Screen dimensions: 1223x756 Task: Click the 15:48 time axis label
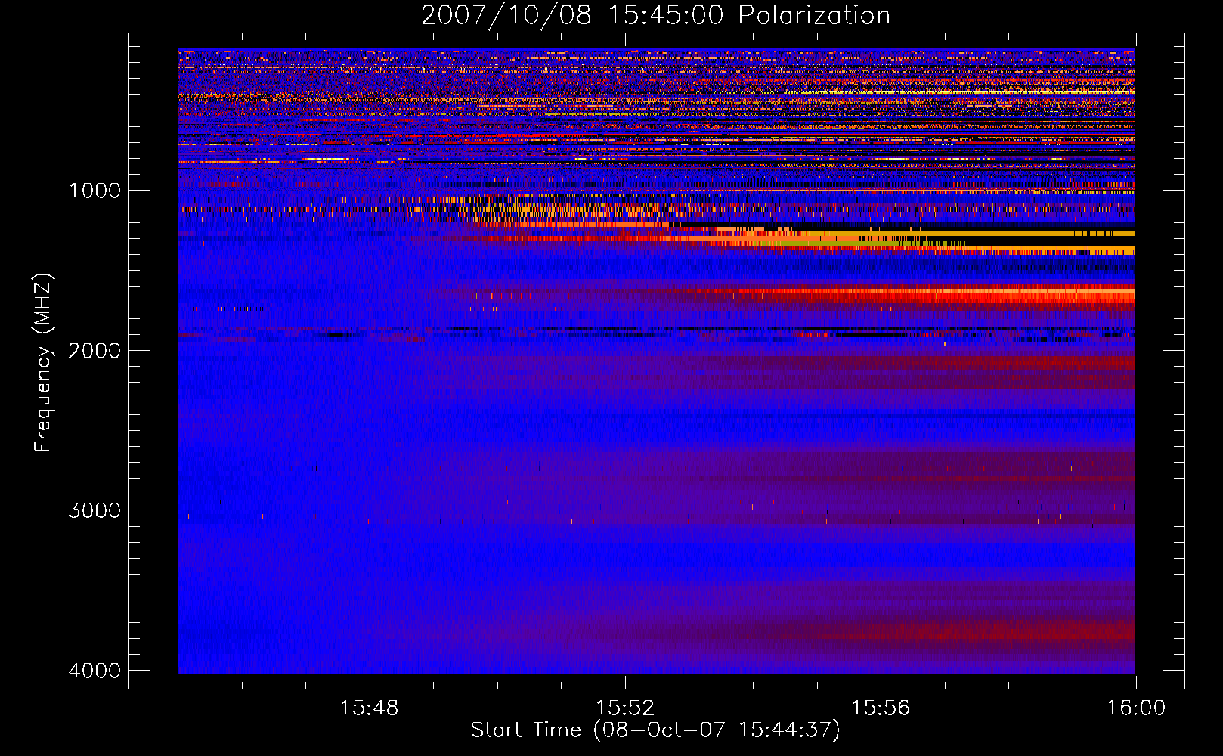[x=369, y=708]
